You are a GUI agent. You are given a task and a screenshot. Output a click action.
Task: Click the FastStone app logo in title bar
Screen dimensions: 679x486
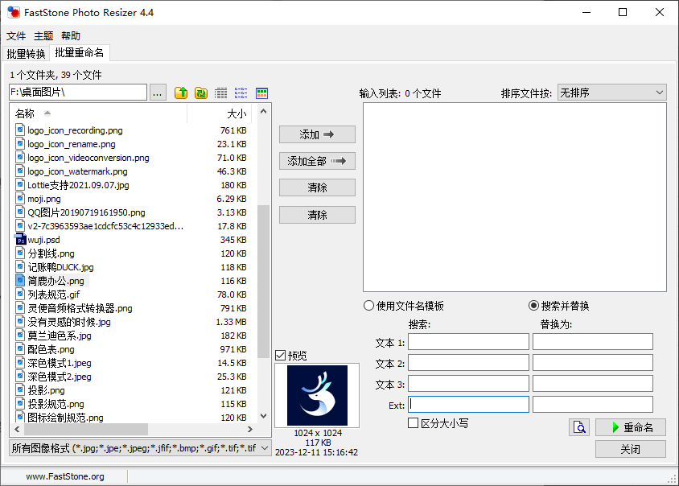point(14,13)
